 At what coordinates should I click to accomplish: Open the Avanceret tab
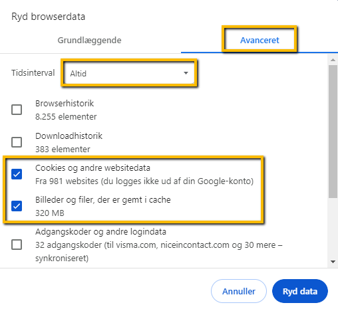tap(259, 41)
